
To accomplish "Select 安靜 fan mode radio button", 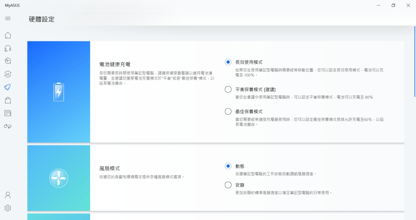I will point(228,185).
